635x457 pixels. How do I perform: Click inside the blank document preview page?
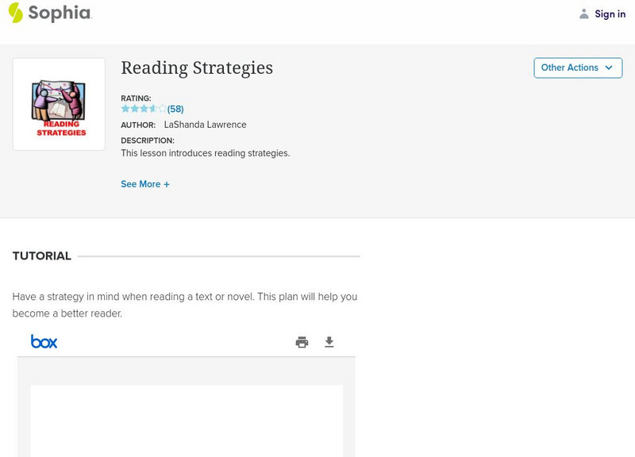pos(187,421)
